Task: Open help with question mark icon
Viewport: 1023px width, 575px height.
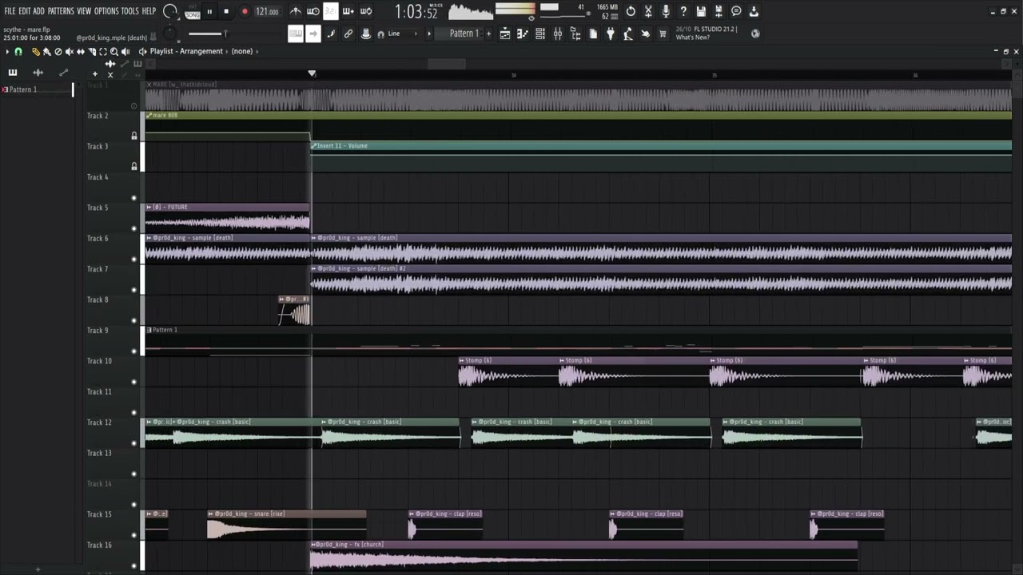Action: 683,11
